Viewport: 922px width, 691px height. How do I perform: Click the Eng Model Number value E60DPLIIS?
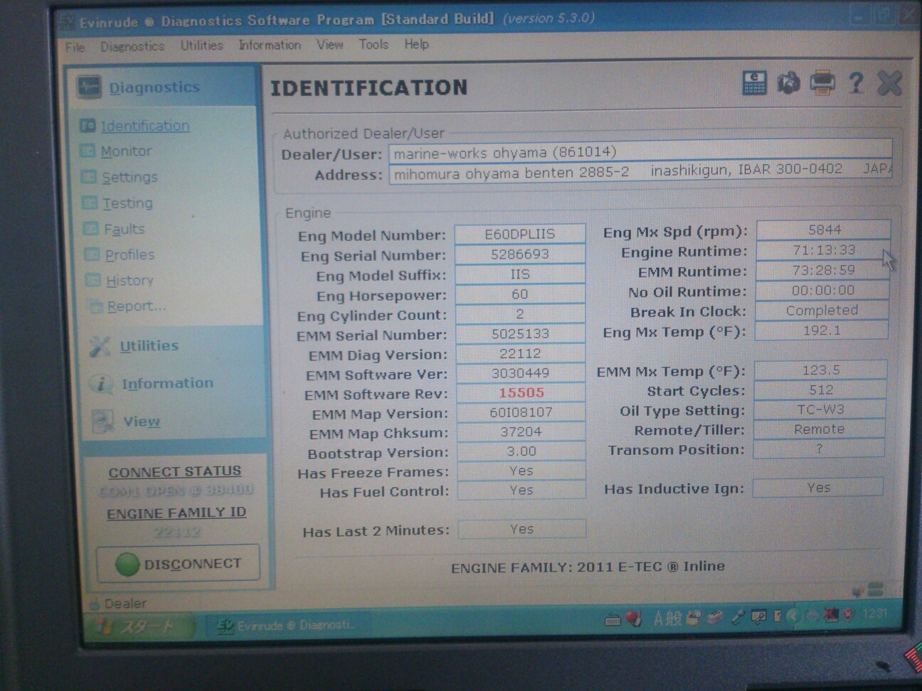tap(520, 234)
